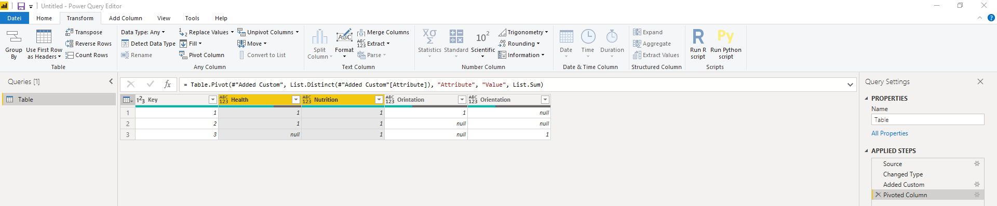Select the Table query in Queries pane
The image size is (997, 206).
pyautogui.click(x=59, y=99)
